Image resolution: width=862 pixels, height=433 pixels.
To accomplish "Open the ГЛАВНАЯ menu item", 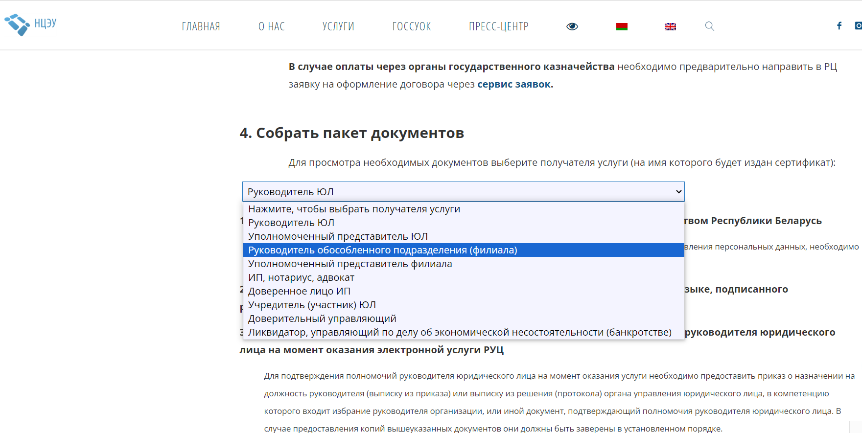I will click(x=201, y=26).
